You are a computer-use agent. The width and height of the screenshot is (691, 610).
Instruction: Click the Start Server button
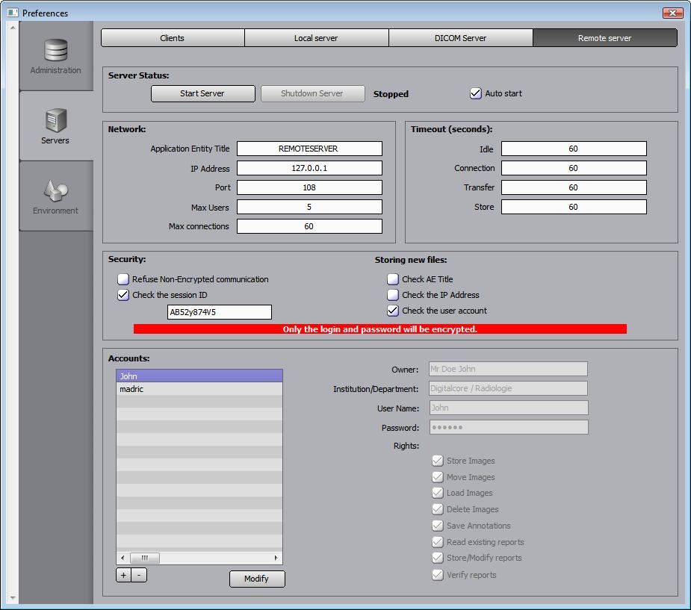tap(202, 93)
